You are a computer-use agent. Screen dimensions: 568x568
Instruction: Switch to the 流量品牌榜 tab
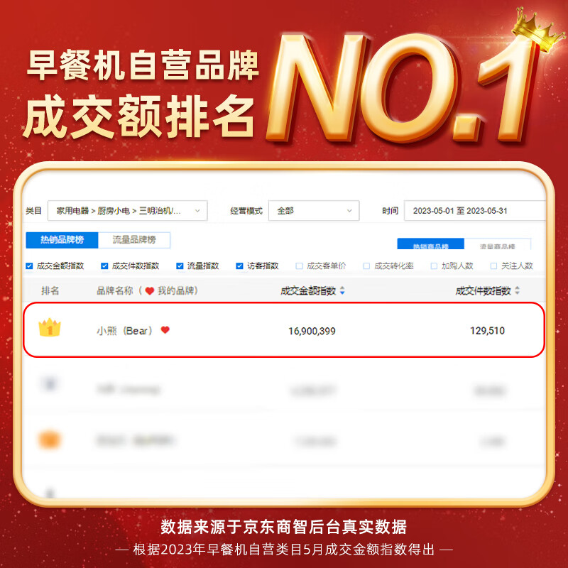tap(134, 240)
